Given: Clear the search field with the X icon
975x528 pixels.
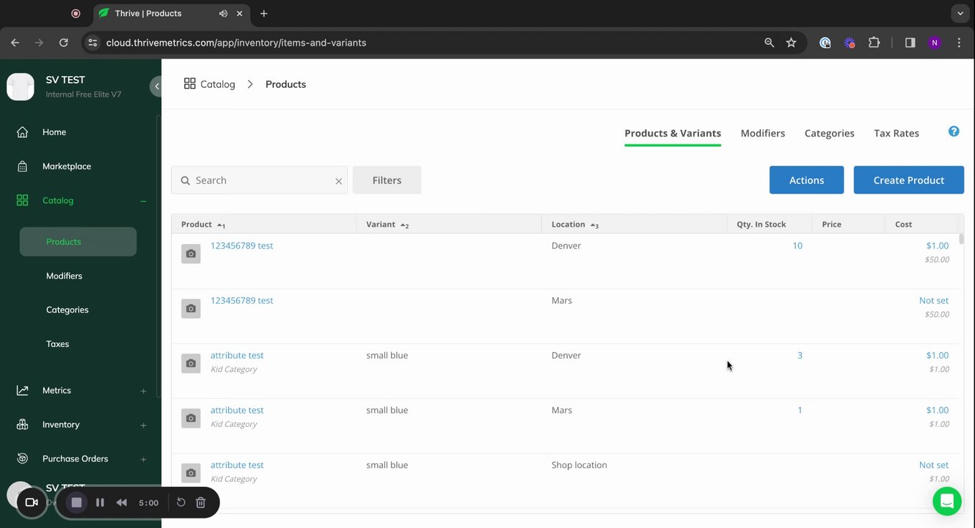Looking at the screenshot, I should click(x=339, y=181).
